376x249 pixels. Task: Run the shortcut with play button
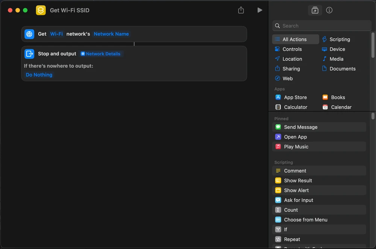pos(259,10)
